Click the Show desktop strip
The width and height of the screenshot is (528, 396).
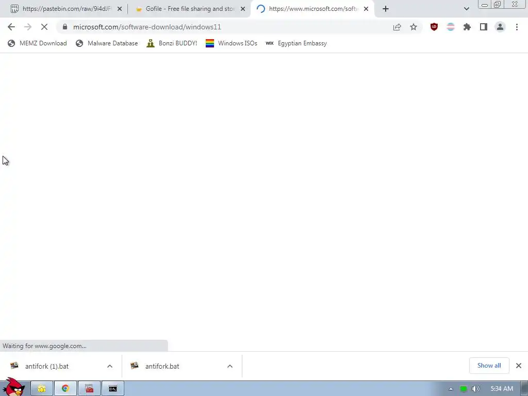point(524,389)
